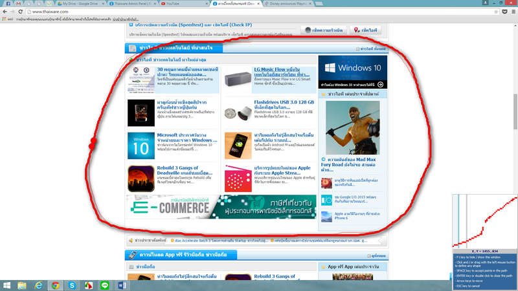Click the LG Music Flow speaker thumbnail
The image size is (518, 291).
click(x=238, y=80)
